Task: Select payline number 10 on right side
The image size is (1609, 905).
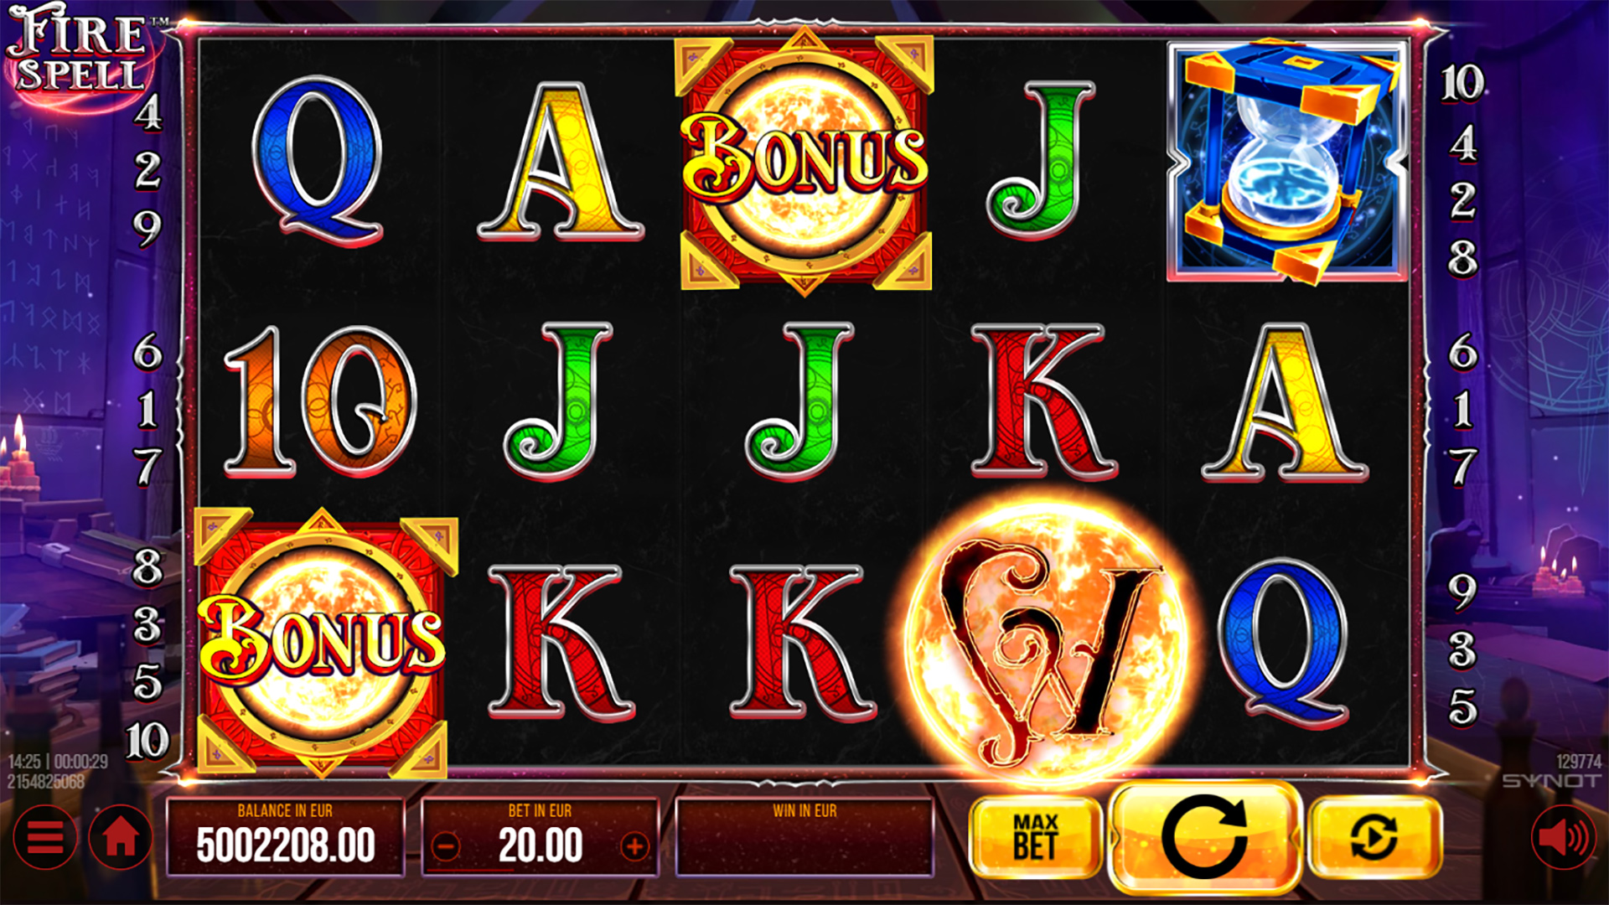Action: coord(1462,84)
